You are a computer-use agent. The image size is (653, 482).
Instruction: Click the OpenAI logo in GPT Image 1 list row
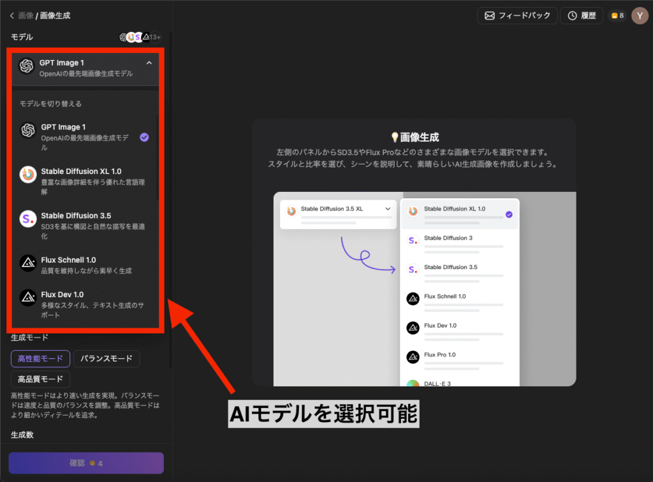pyautogui.click(x=28, y=130)
